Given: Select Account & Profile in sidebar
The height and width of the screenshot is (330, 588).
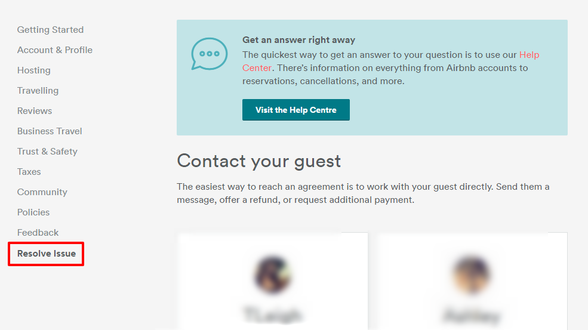Looking at the screenshot, I should click(x=55, y=50).
